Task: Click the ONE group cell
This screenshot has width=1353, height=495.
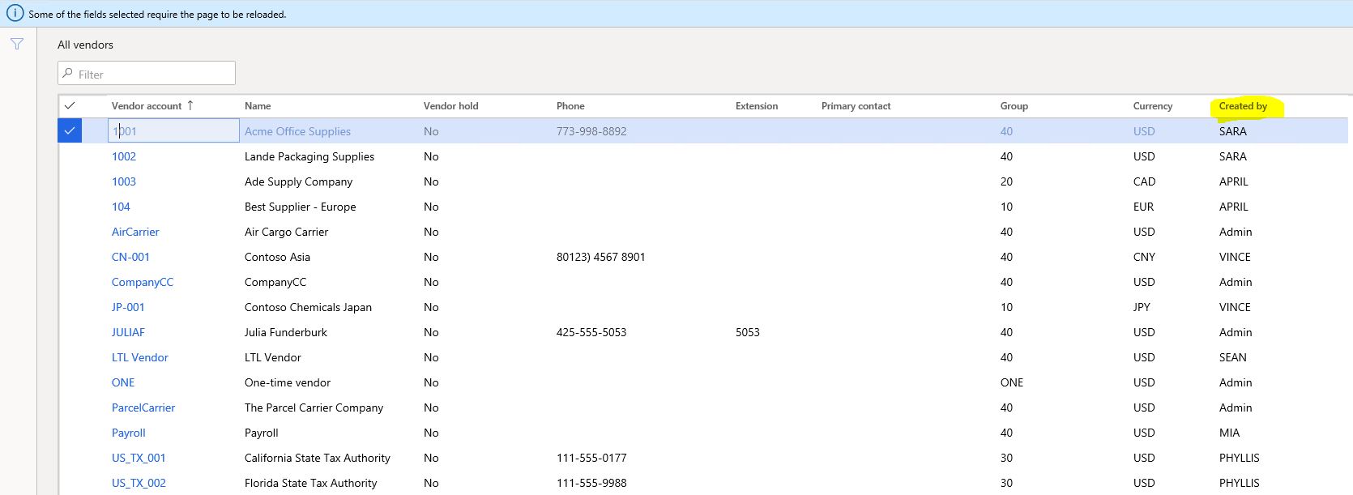Action: [1012, 382]
